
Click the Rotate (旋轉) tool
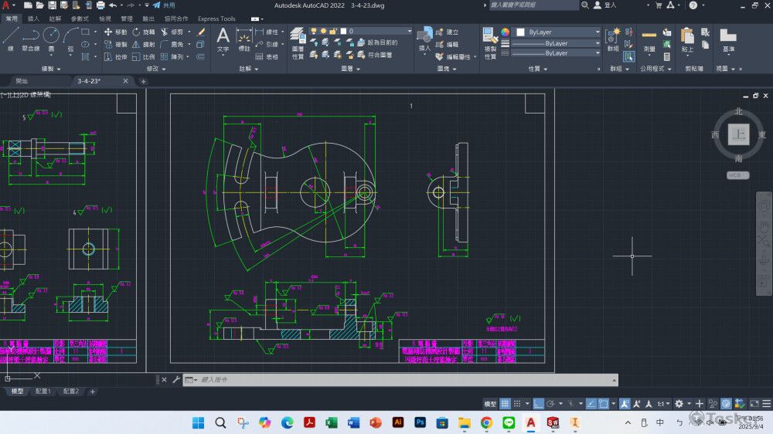coord(144,32)
